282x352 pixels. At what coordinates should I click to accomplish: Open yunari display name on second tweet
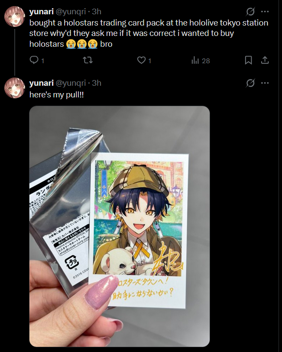41,83
